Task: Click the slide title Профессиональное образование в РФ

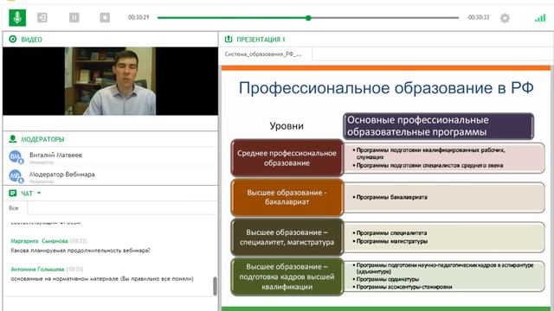Action: (386, 87)
